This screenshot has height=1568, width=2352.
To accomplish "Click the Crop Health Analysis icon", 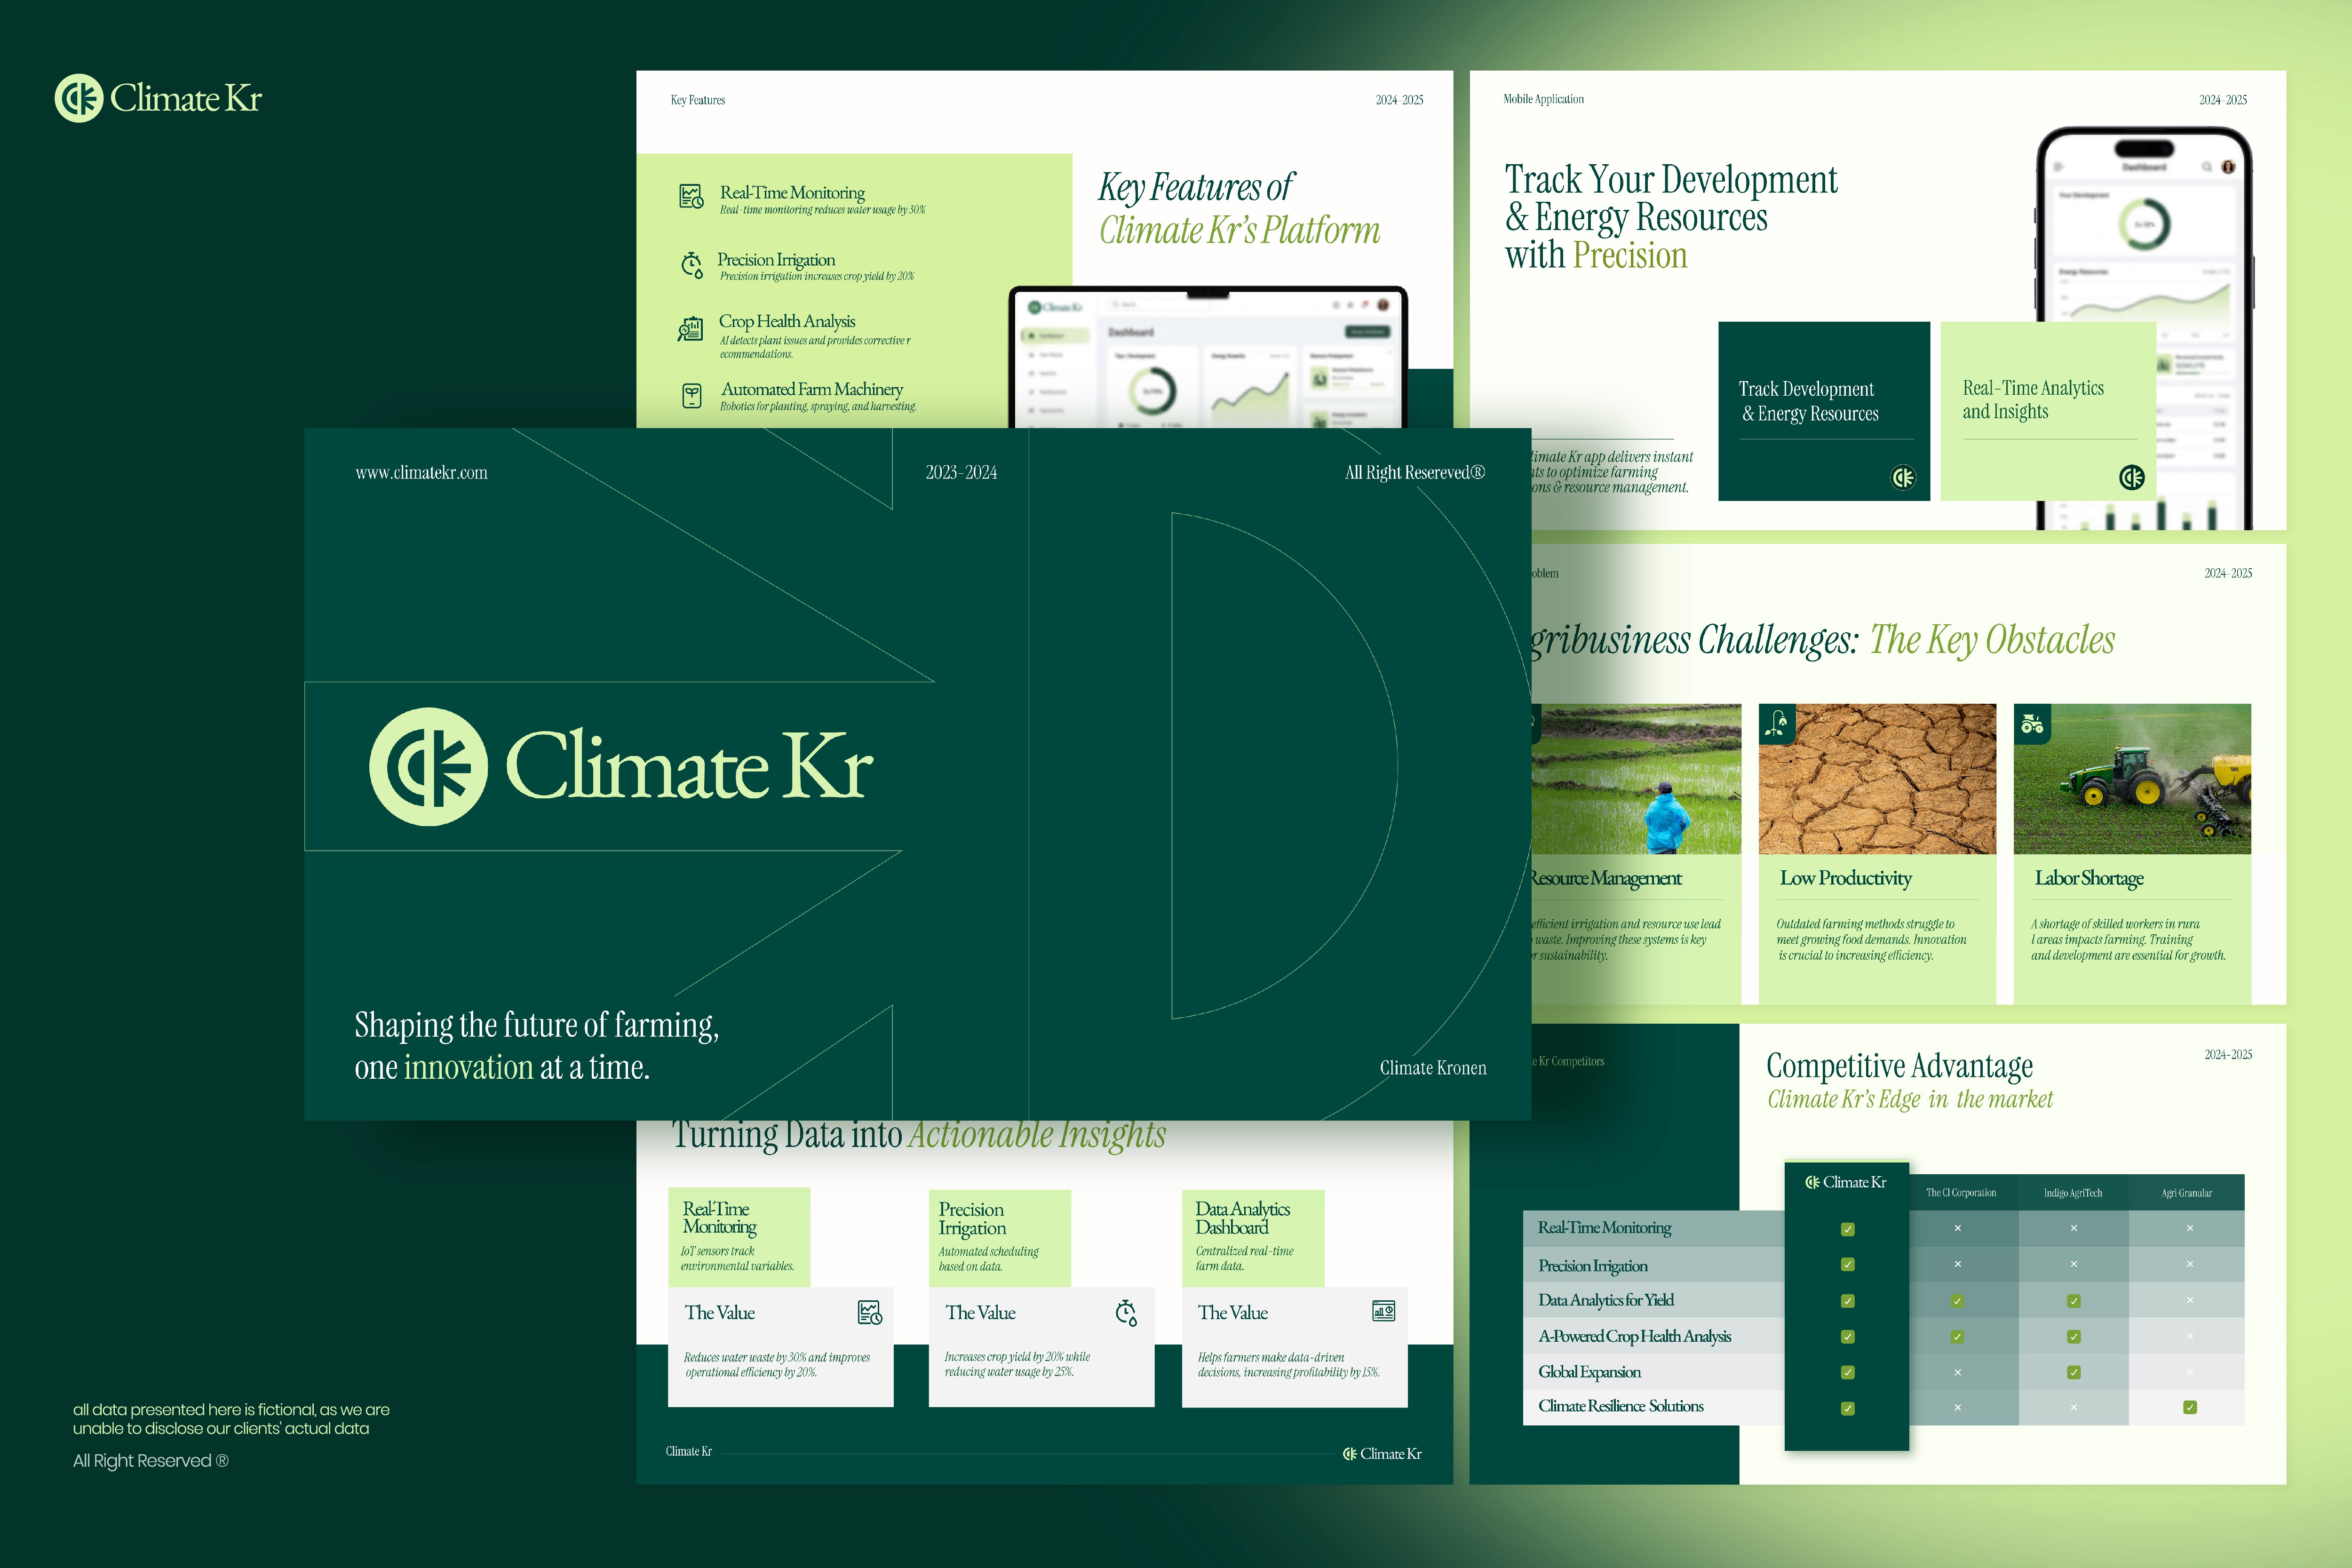I will 690,329.
